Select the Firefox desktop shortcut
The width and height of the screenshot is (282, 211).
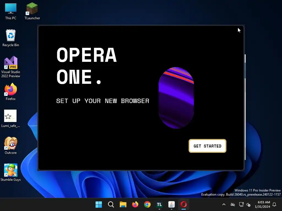pos(11,92)
